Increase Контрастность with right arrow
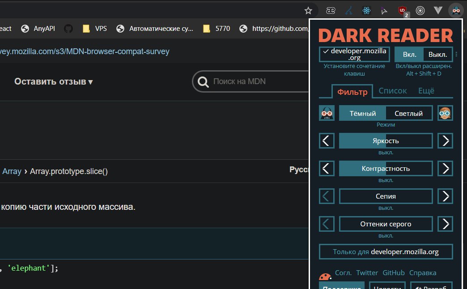The image size is (467, 289). pos(445,168)
